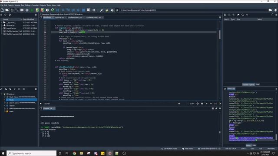
Task: Run cell and advance toolbar icon
Action: pyautogui.click(x=42, y=10)
